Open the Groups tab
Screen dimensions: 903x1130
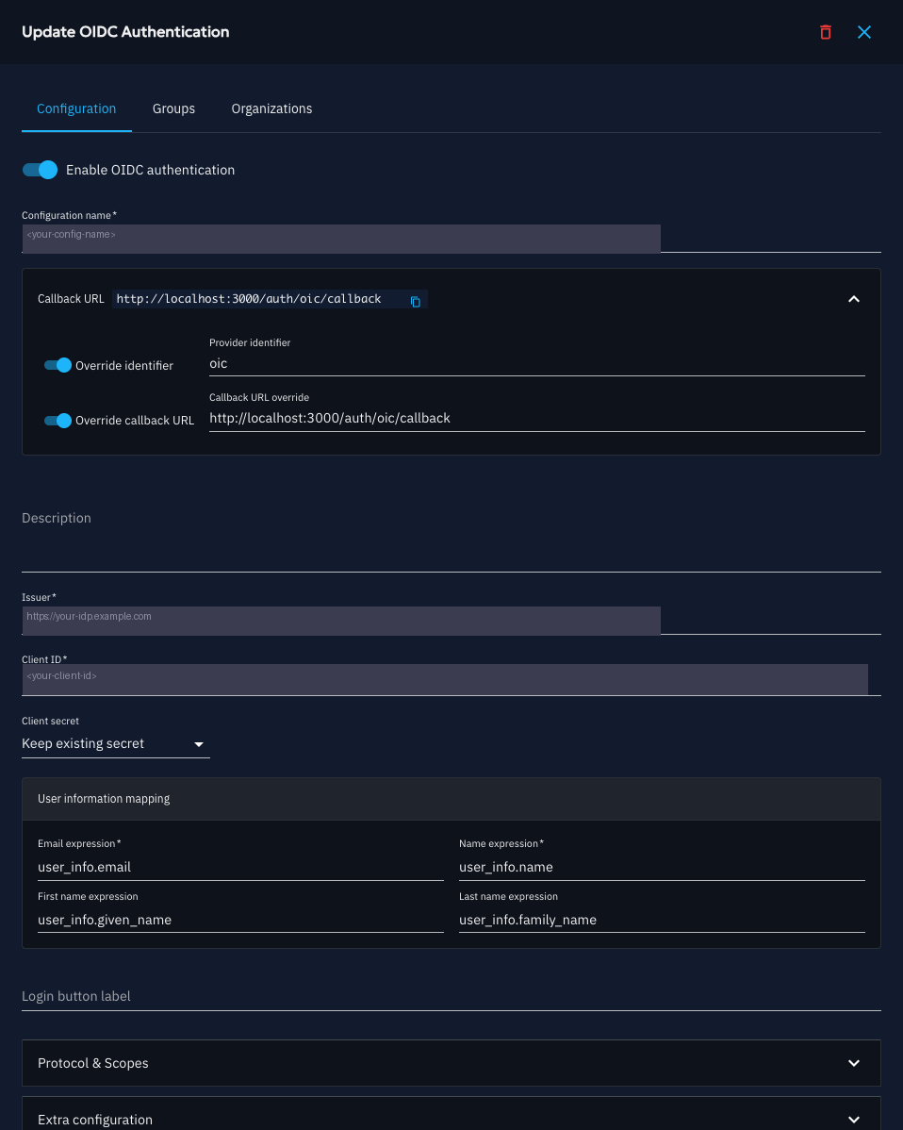click(x=173, y=108)
